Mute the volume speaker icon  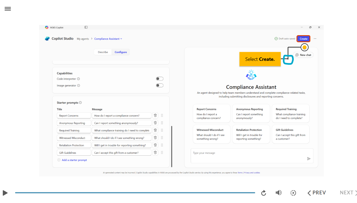(278, 192)
